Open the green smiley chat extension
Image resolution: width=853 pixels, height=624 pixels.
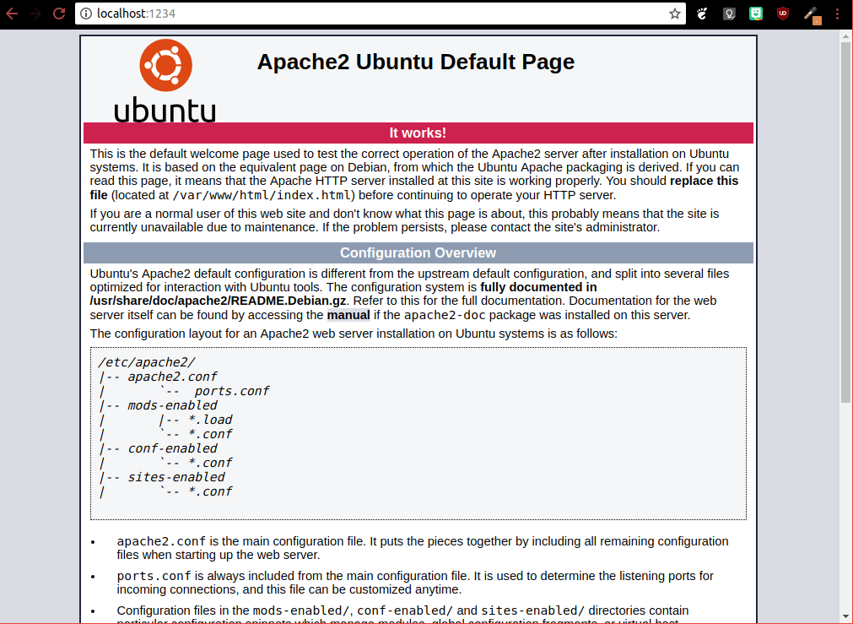pos(756,14)
